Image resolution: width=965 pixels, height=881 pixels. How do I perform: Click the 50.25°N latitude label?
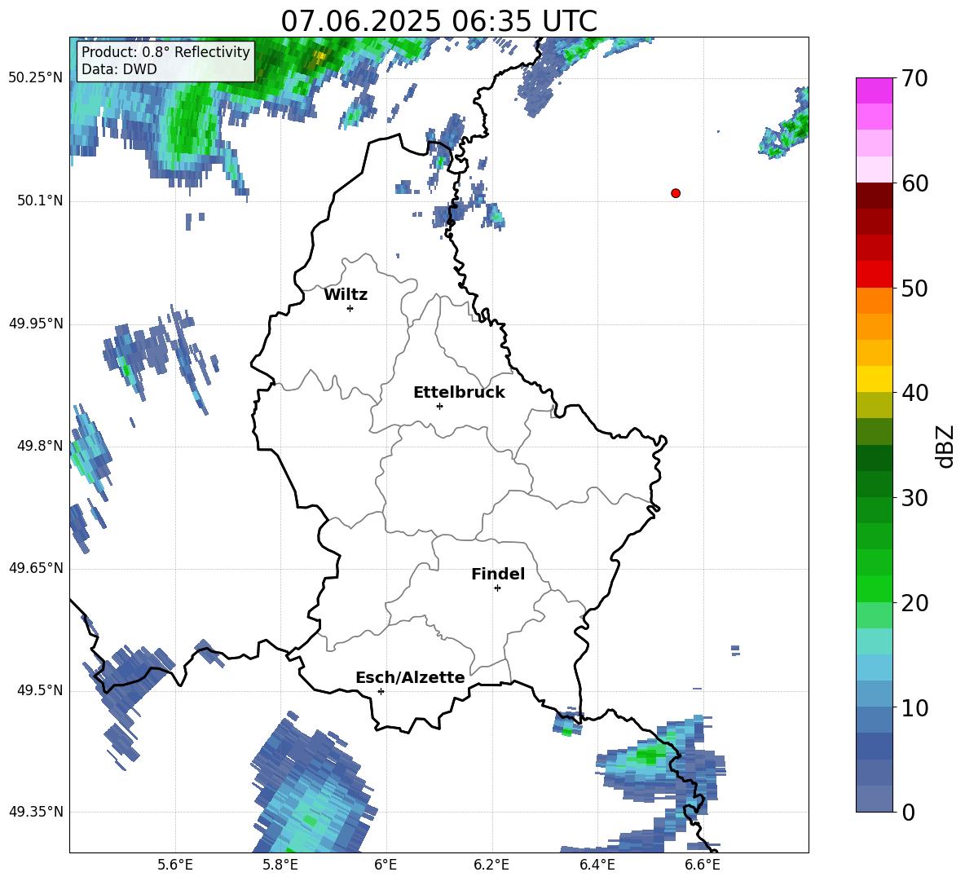36,78
